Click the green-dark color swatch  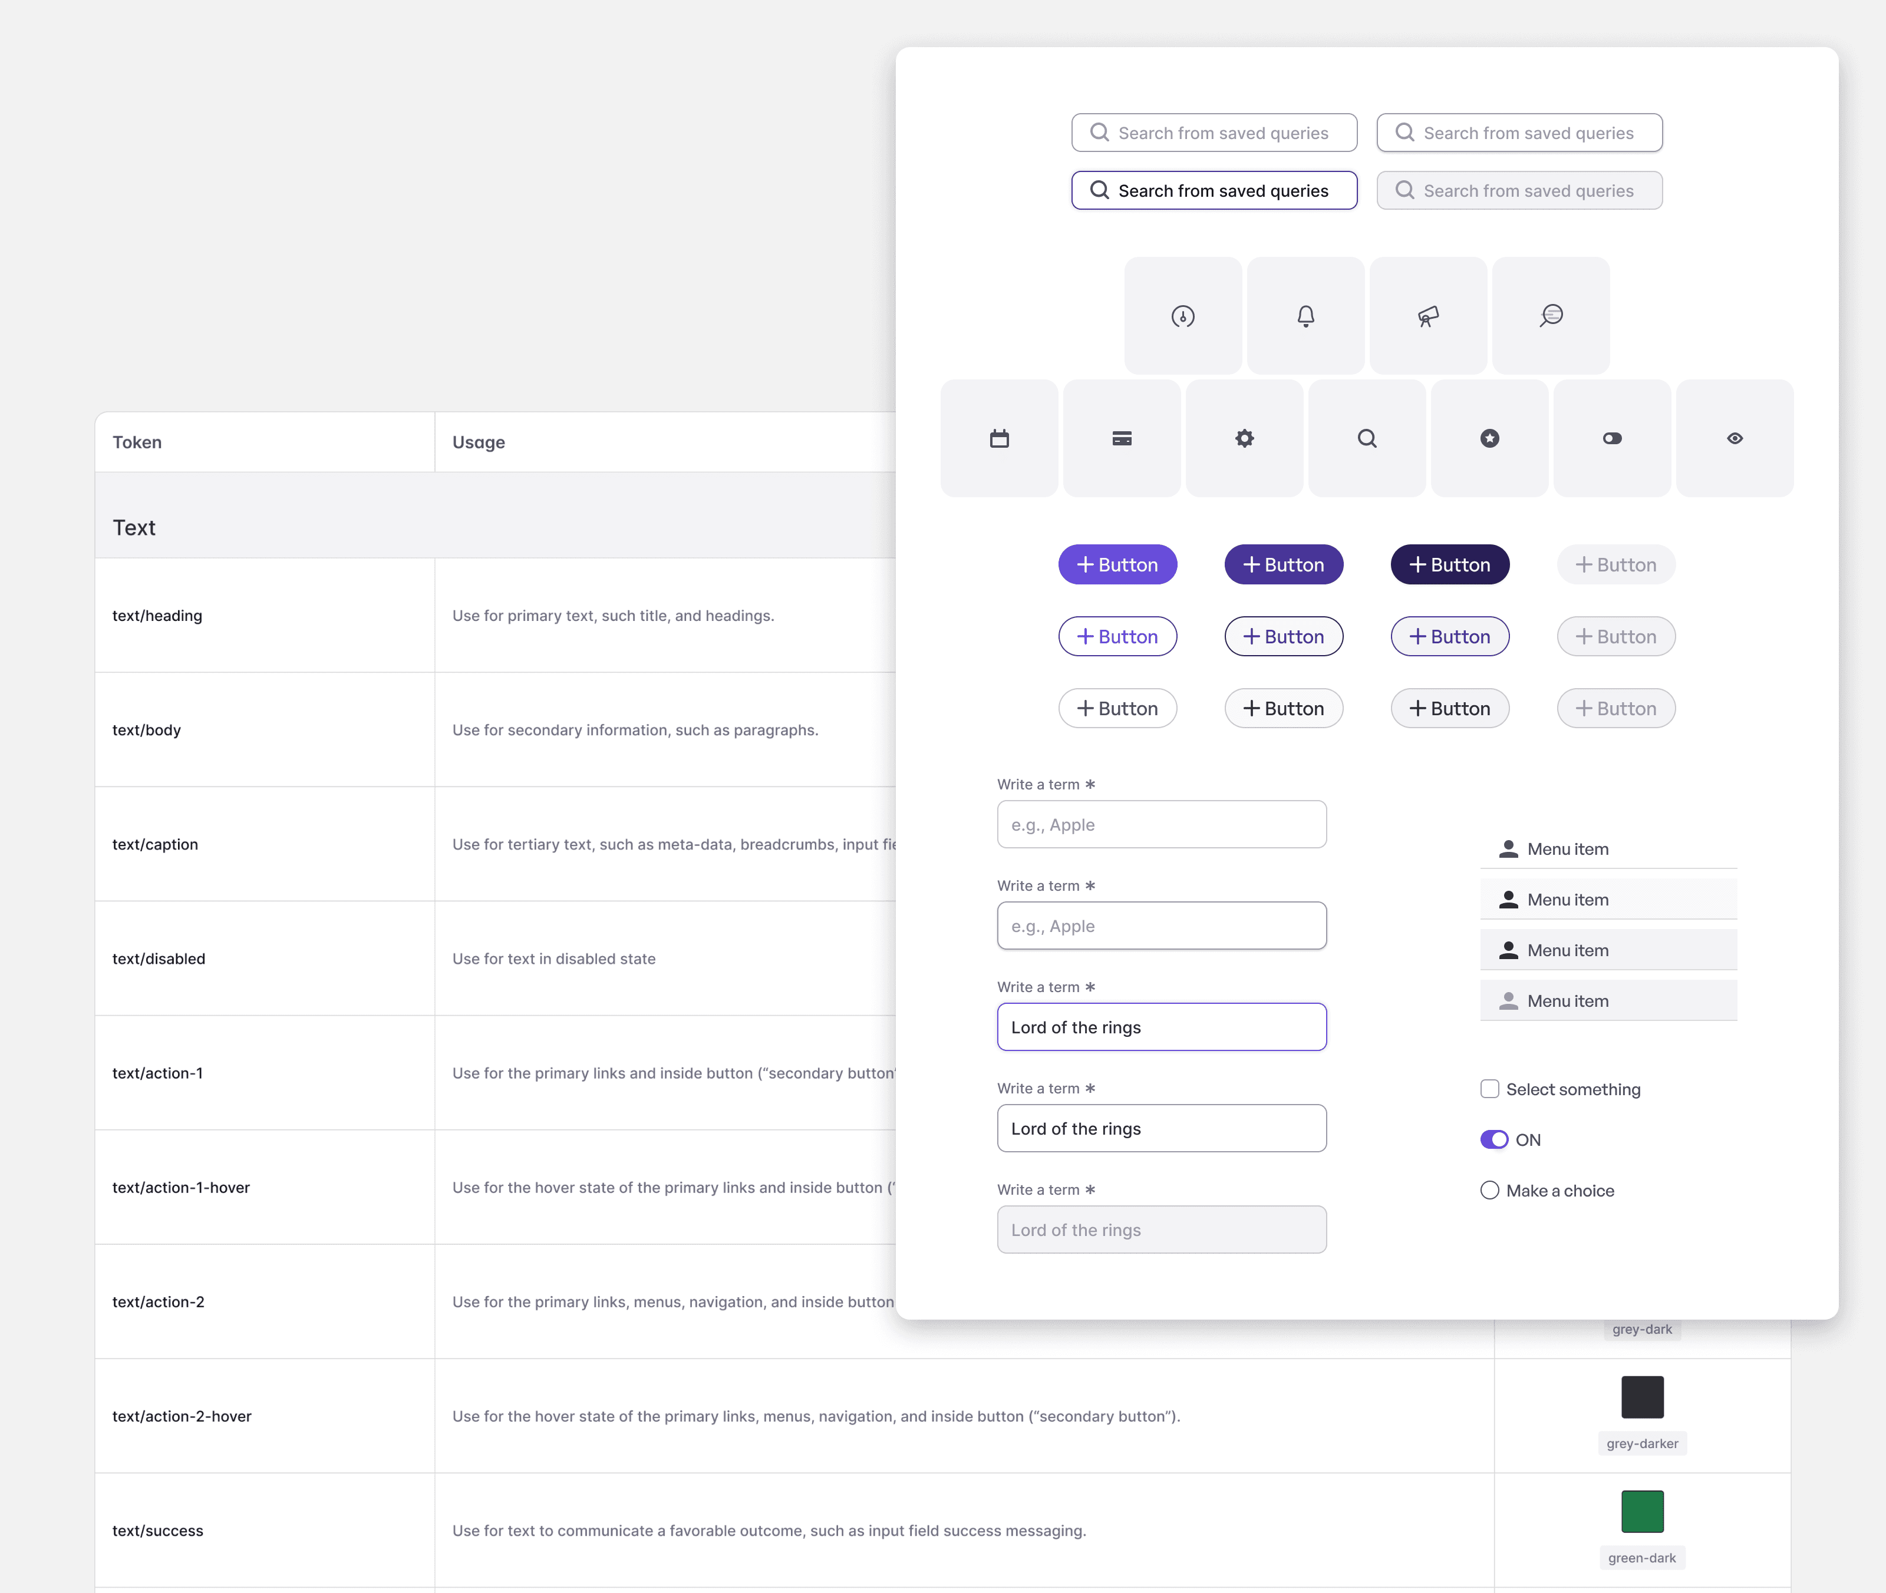tap(1642, 1512)
